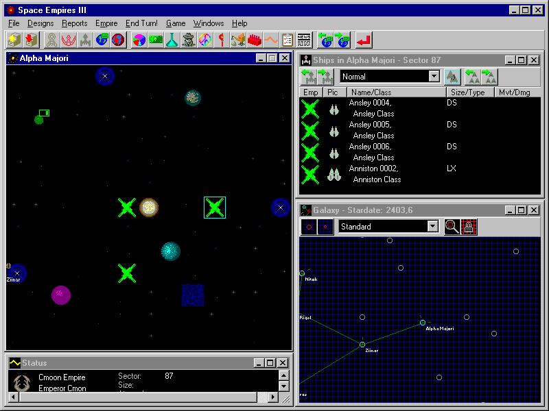This screenshot has height=411, width=549.
Task: Toggle the highlighted ship rotate button in Ships window
Action: coord(452,77)
